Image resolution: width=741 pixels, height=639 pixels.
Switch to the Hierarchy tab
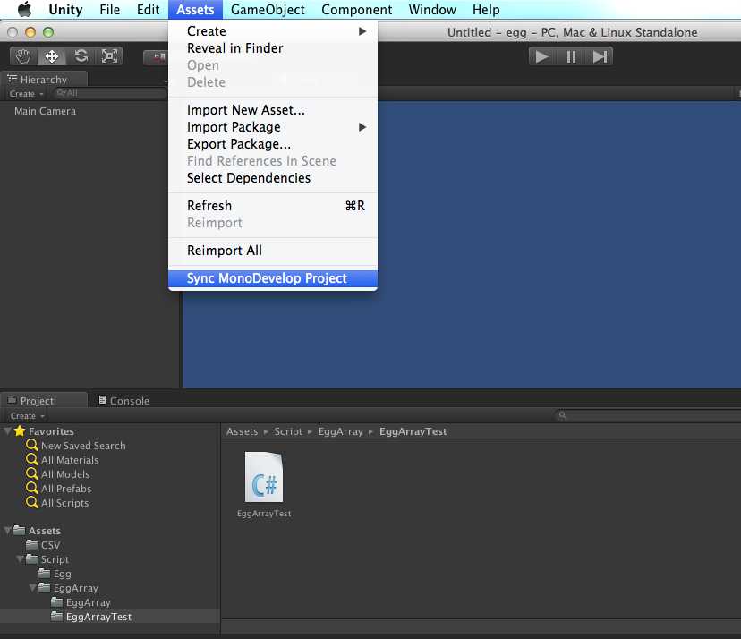click(44, 80)
